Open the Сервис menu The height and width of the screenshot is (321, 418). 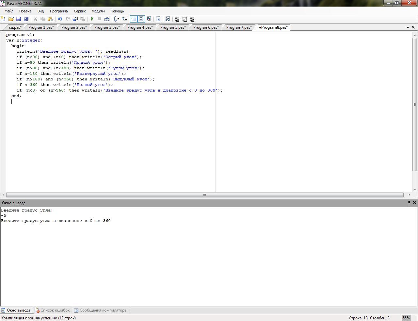[80, 11]
